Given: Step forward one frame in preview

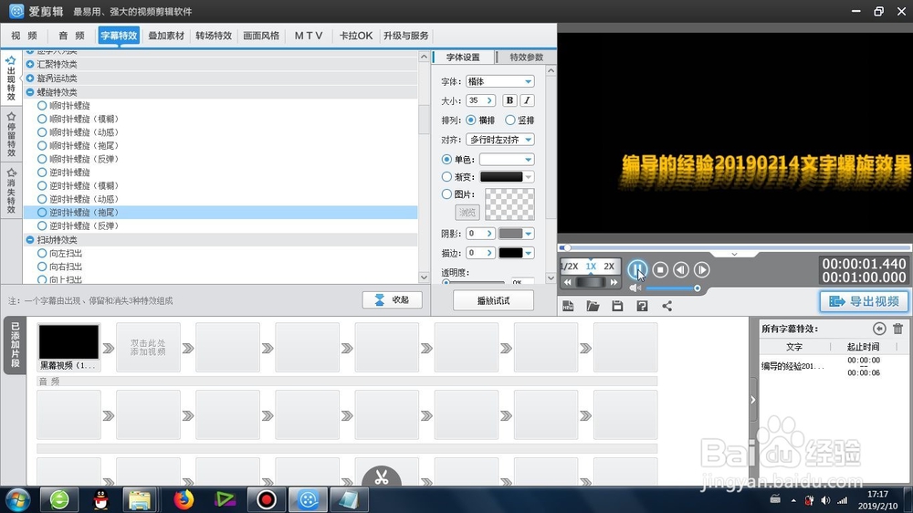Looking at the screenshot, I should (701, 269).
